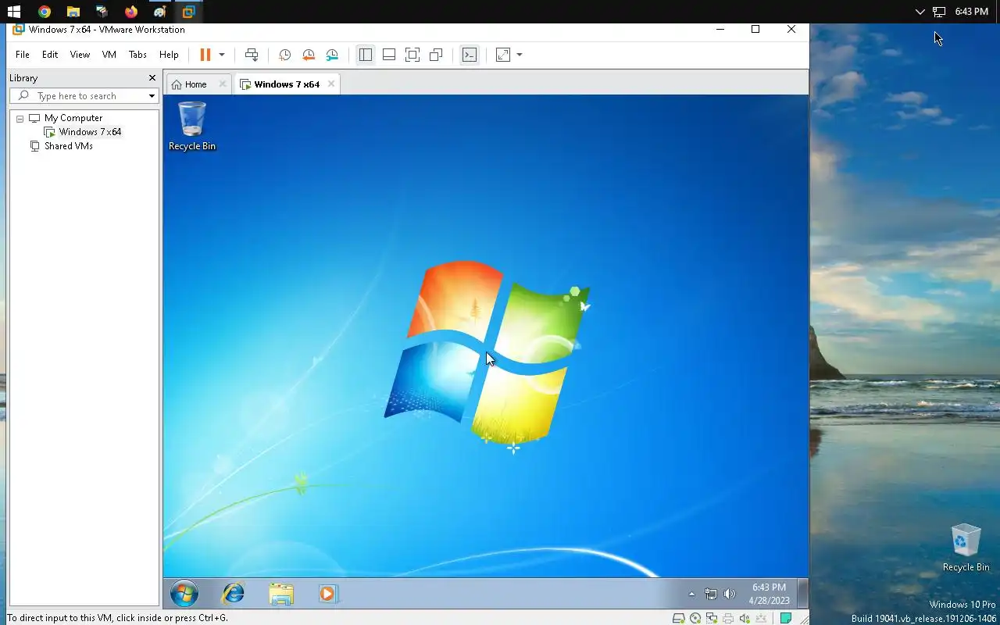Open the Help menu
The image size is (1000, 625).
pos(169,55)
